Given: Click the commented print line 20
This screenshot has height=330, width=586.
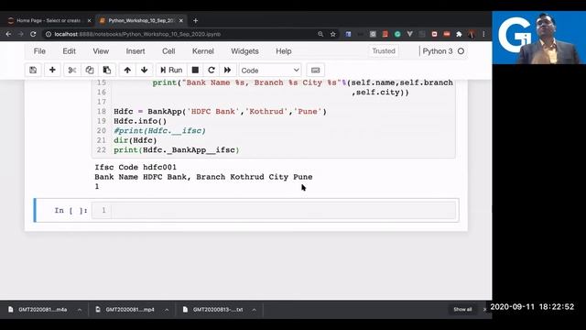Looking at the screenshot, I should [159, 130].
